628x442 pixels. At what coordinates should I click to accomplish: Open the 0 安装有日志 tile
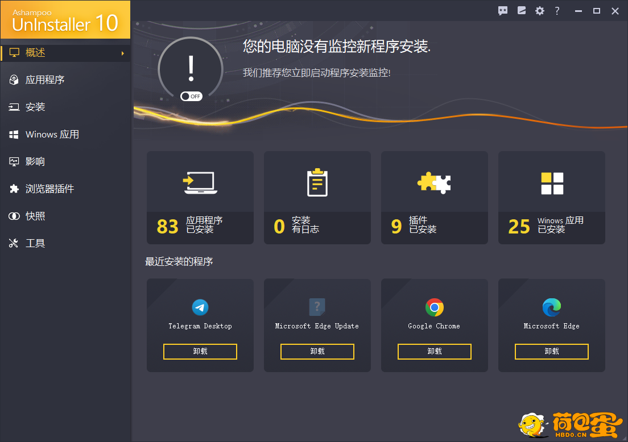pos(317,198)
